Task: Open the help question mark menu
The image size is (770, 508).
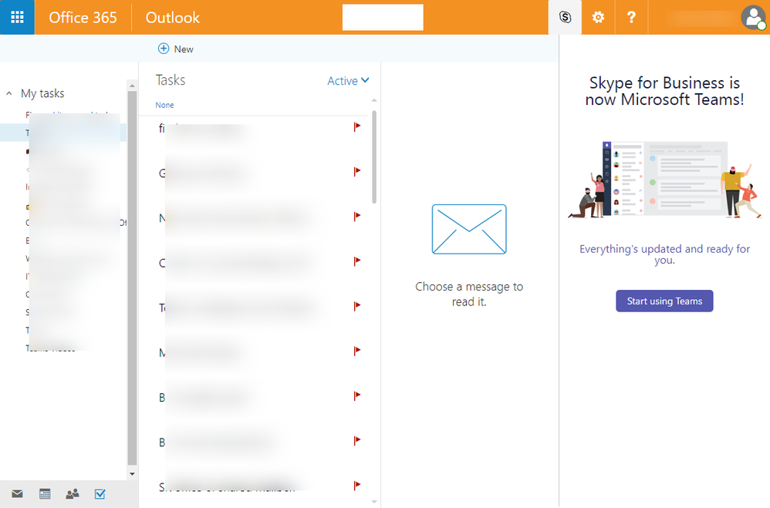Action: pyautogui.click(x=632, y=17)
